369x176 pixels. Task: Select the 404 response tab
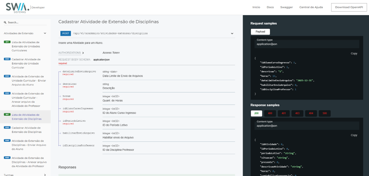(x=311, y=113)
